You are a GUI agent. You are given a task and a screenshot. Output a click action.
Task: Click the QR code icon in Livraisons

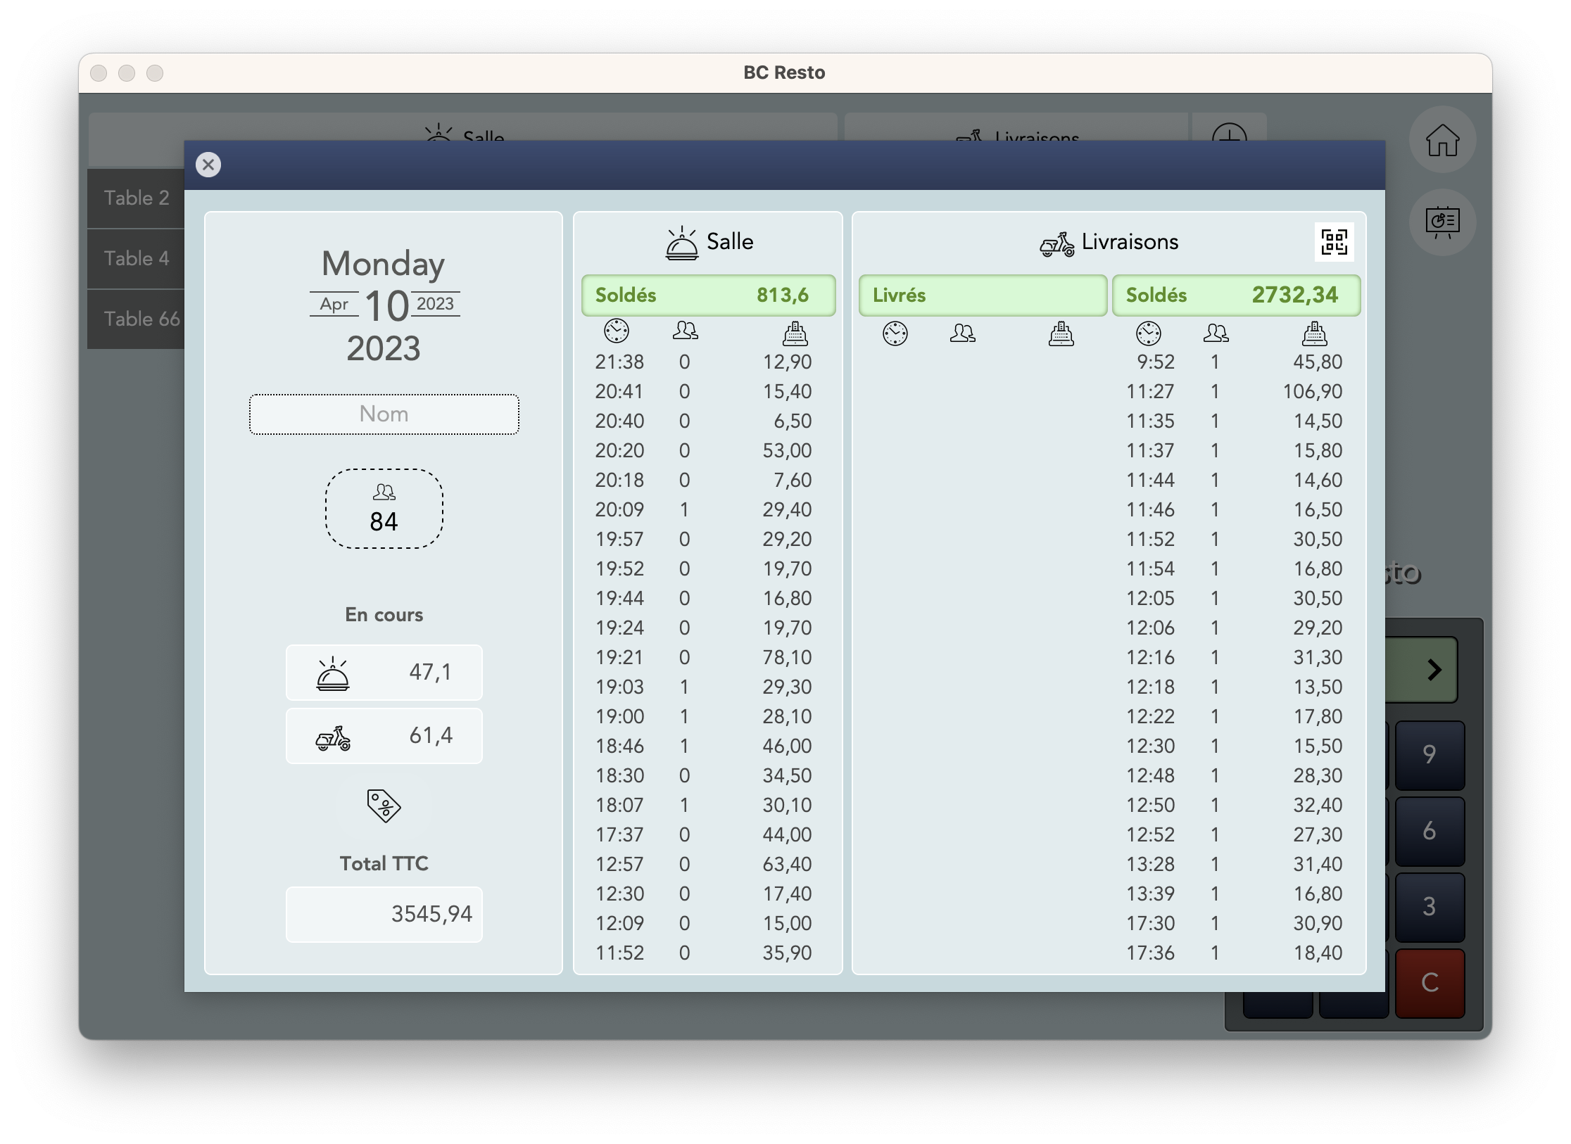click(x=1334, y=242)
